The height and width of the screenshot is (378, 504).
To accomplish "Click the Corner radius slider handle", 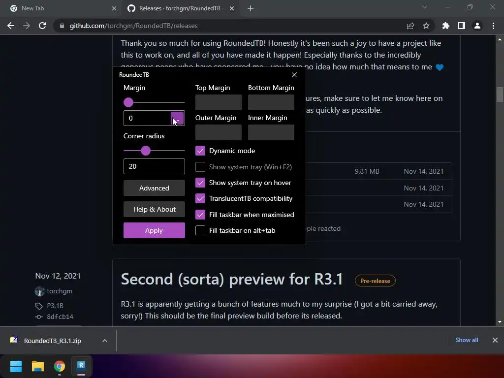I will (x=146, y=151).
